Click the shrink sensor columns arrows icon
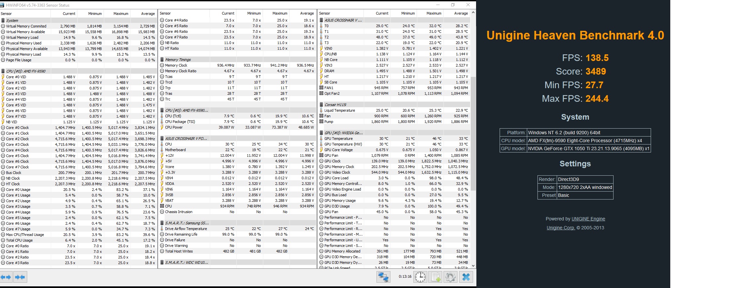 (20, 277)
